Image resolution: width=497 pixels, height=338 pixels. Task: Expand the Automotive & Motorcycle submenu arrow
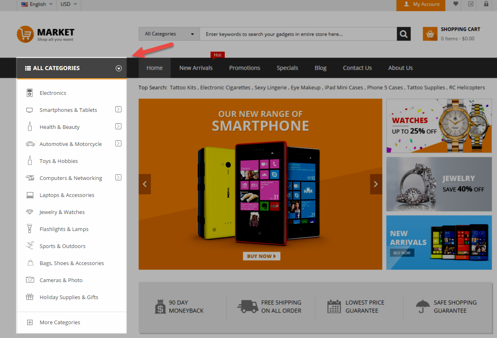point(118,143)
